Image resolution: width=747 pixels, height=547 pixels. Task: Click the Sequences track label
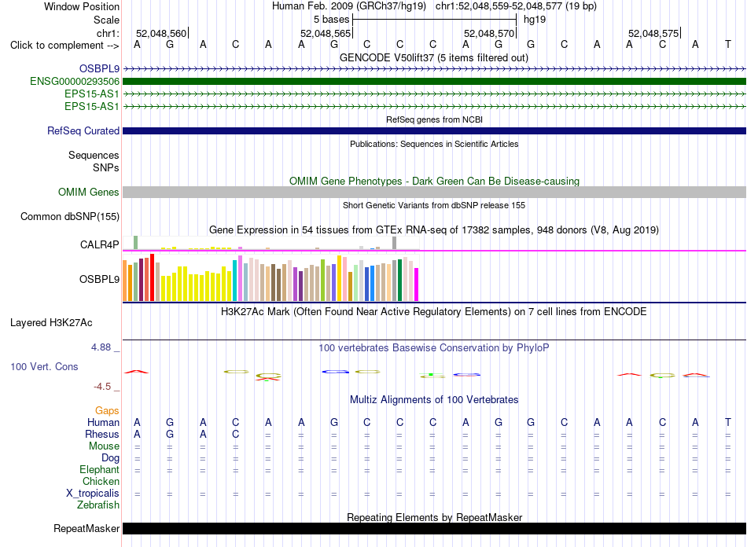tap(94, 155)
